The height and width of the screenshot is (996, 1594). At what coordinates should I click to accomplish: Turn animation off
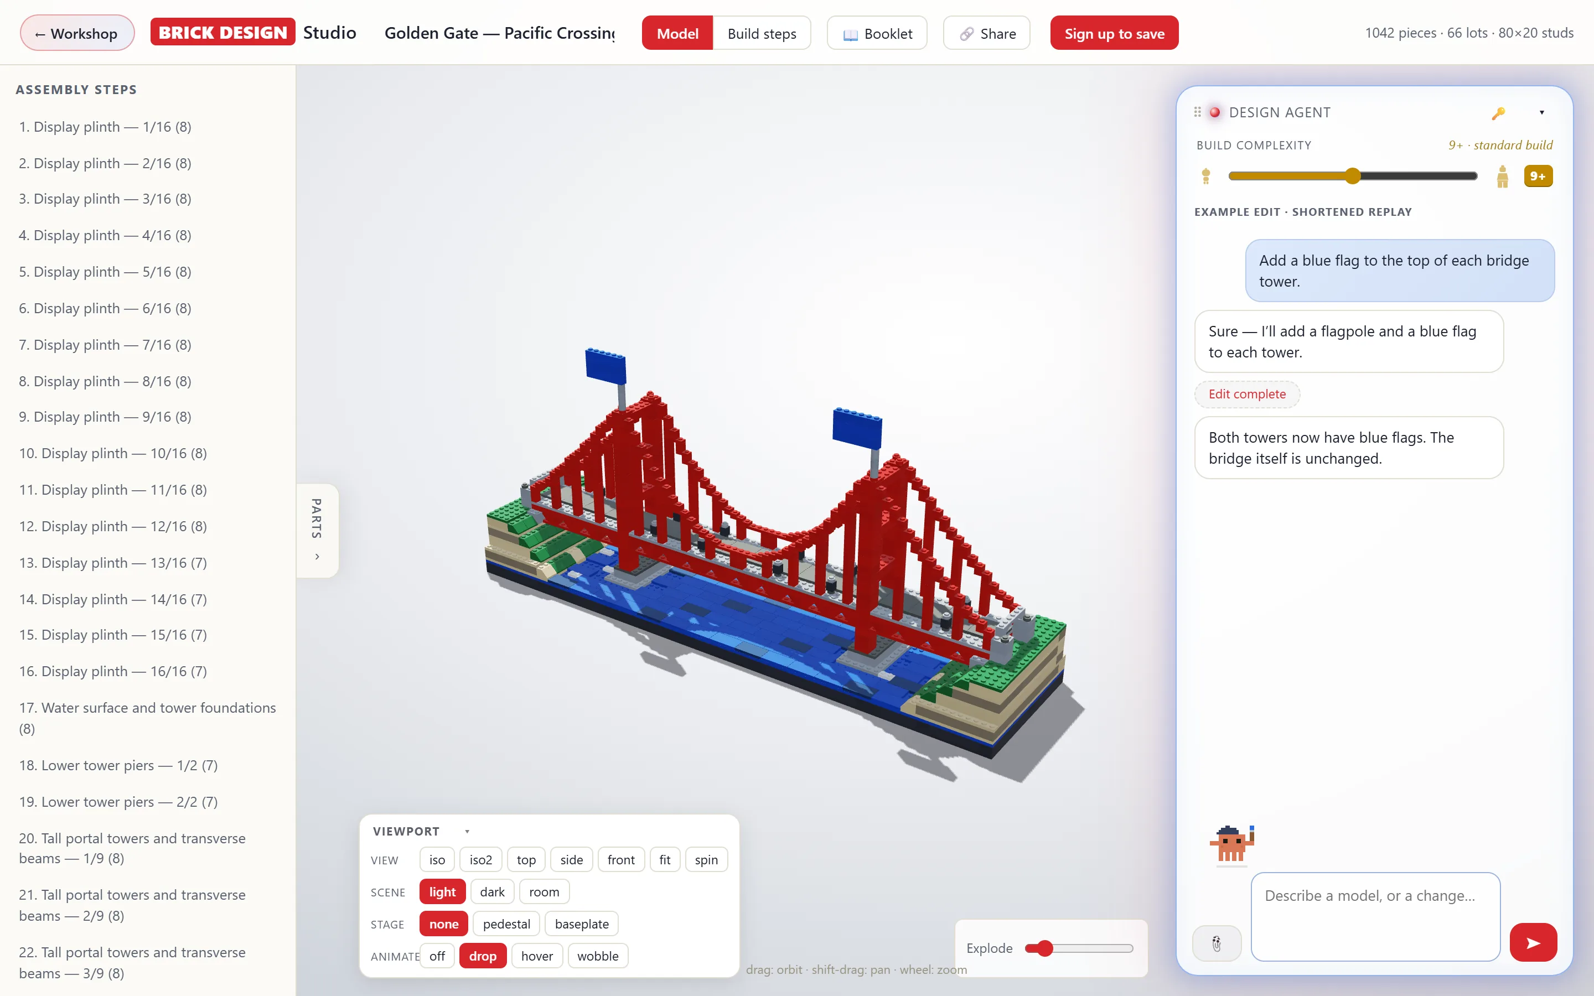437,956
